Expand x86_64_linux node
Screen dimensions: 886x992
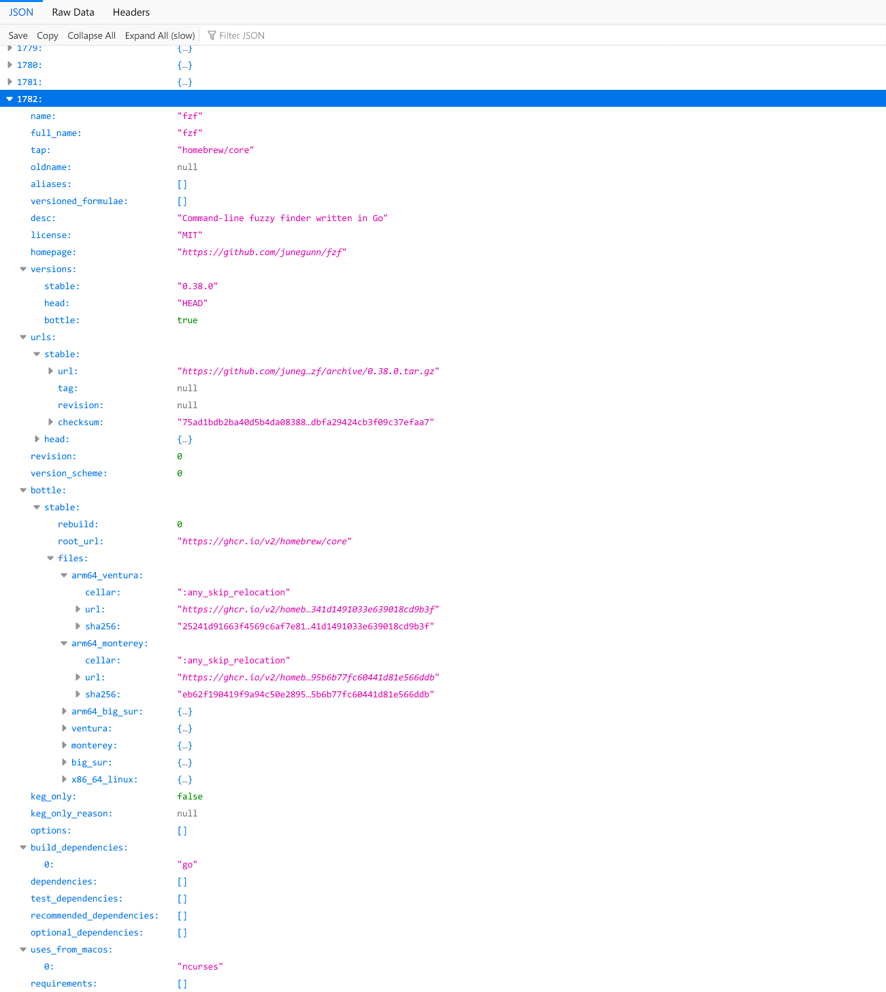coord(64,779)
